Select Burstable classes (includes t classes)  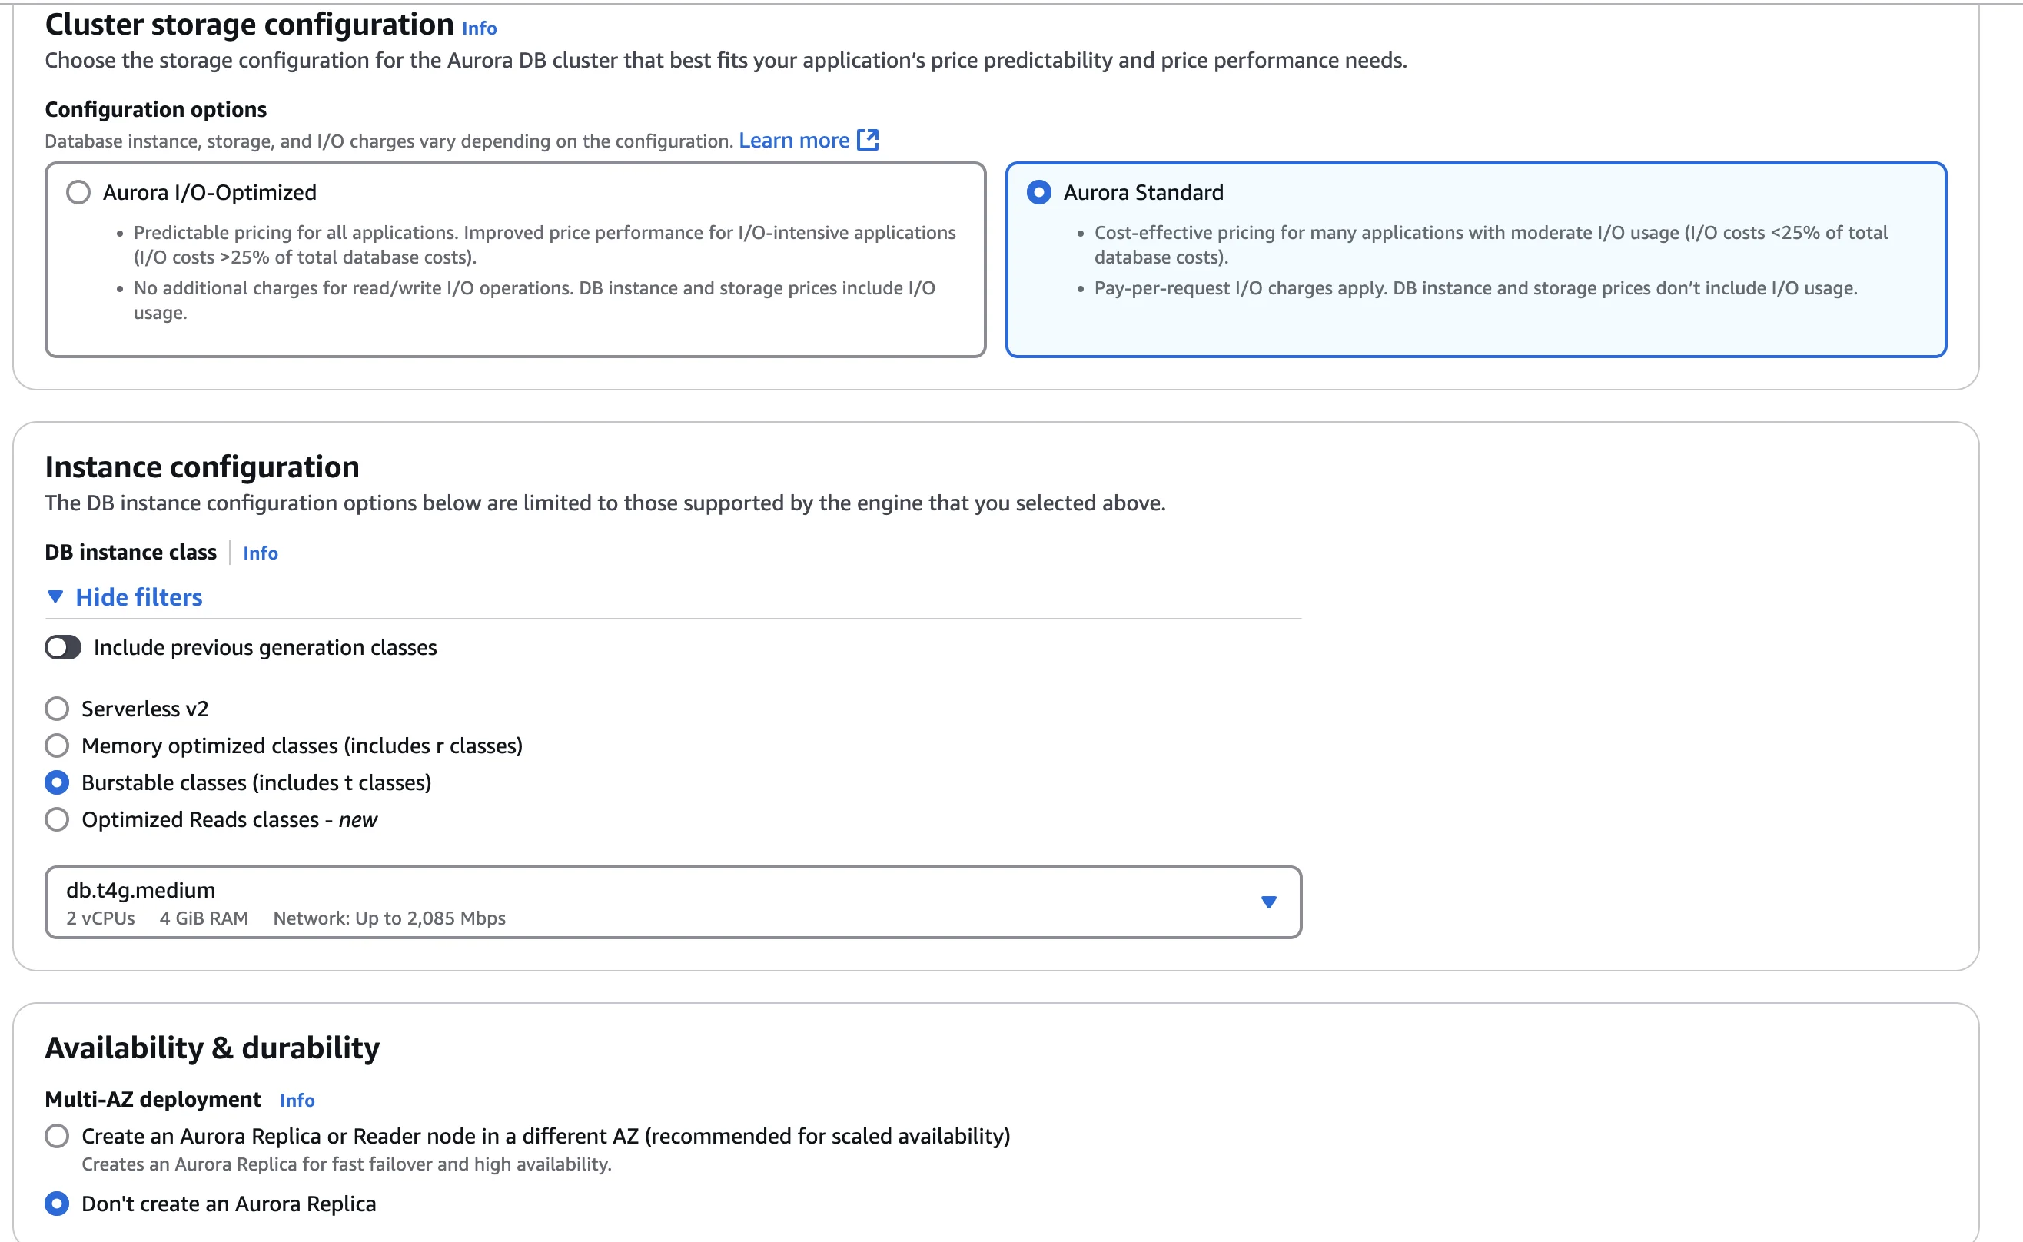click(x=57, y=782)
